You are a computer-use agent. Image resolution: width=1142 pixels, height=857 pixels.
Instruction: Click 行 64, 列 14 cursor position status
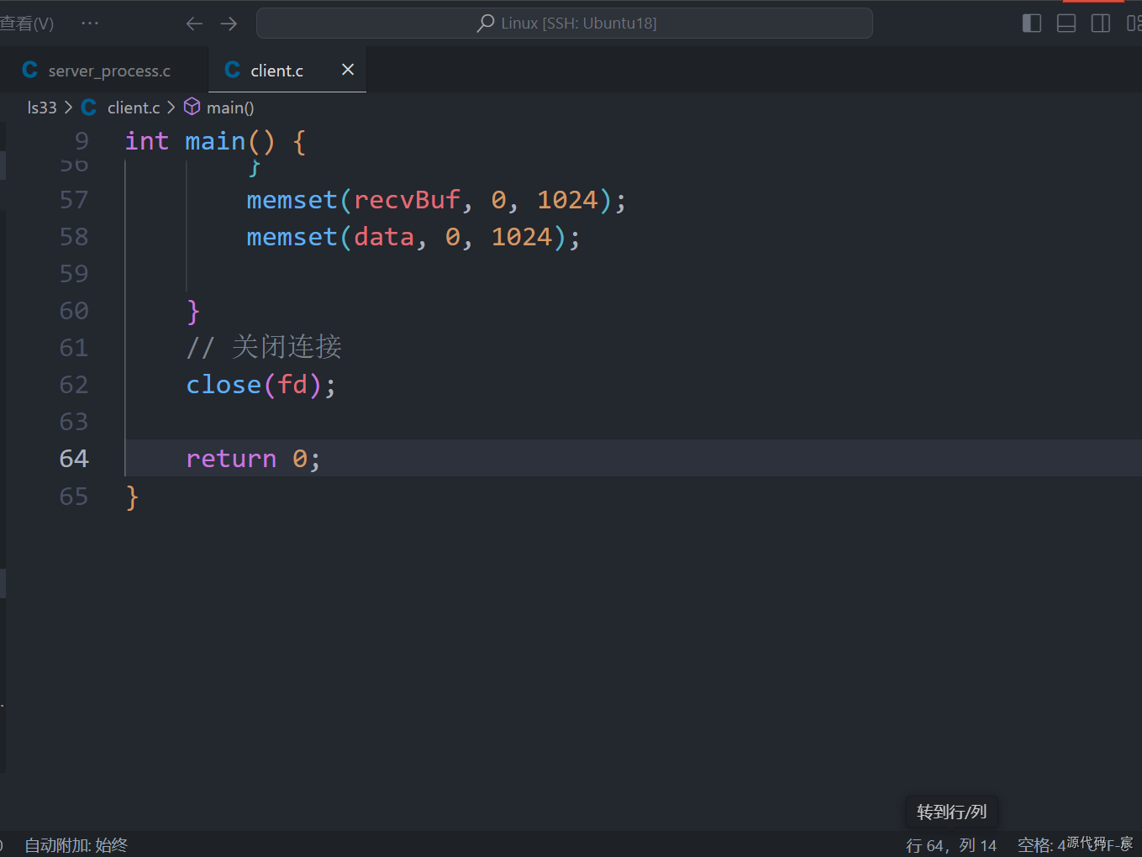click(x=951, y=845)
